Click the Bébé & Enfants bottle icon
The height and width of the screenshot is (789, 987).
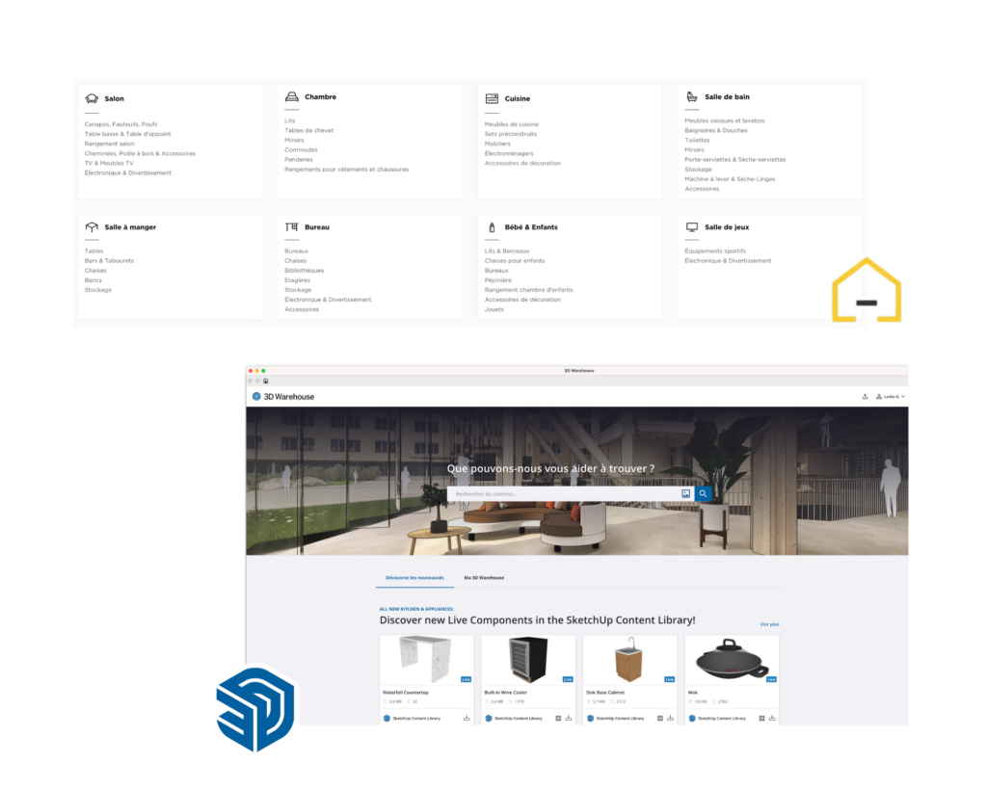(492, 227)
